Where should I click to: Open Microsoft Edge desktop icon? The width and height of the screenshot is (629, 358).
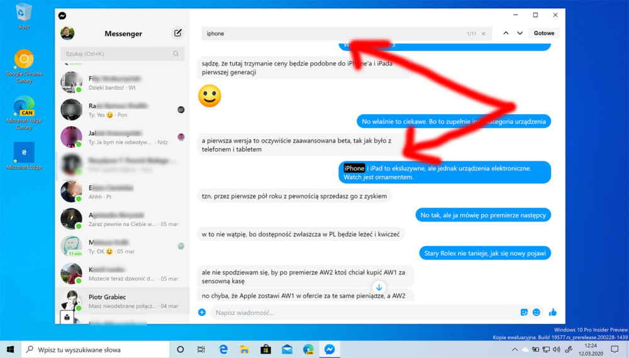pos(24,156)
